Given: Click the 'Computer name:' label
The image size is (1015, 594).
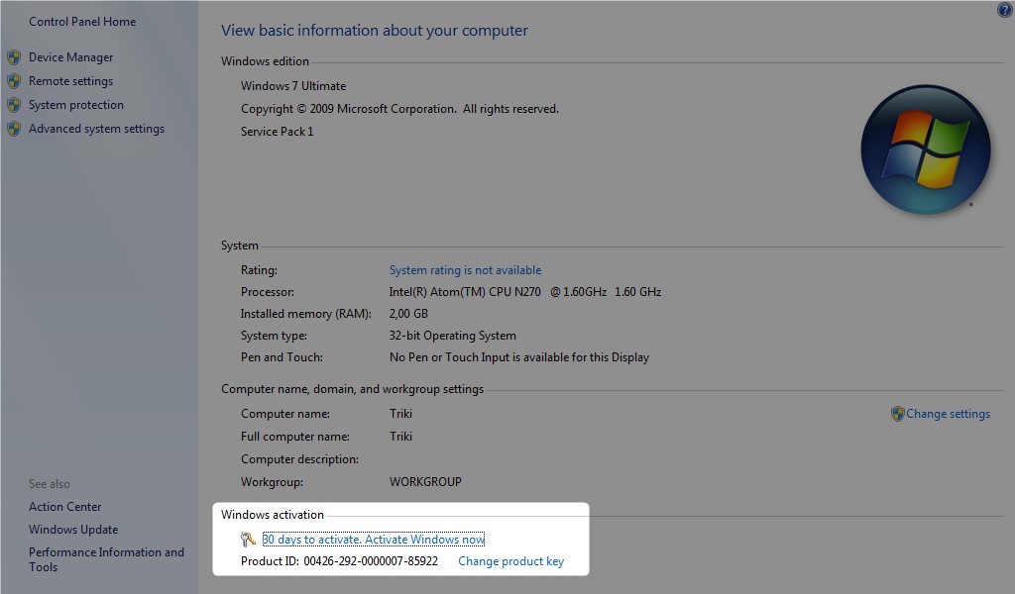Looking at the screenshot, I should coord(285,414).
